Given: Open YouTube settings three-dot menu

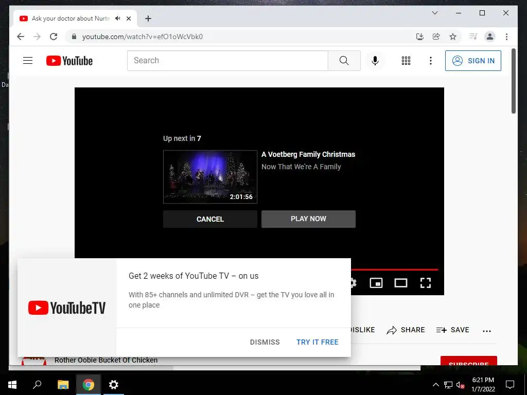Looking at the screenshot, I should point(431,61).
